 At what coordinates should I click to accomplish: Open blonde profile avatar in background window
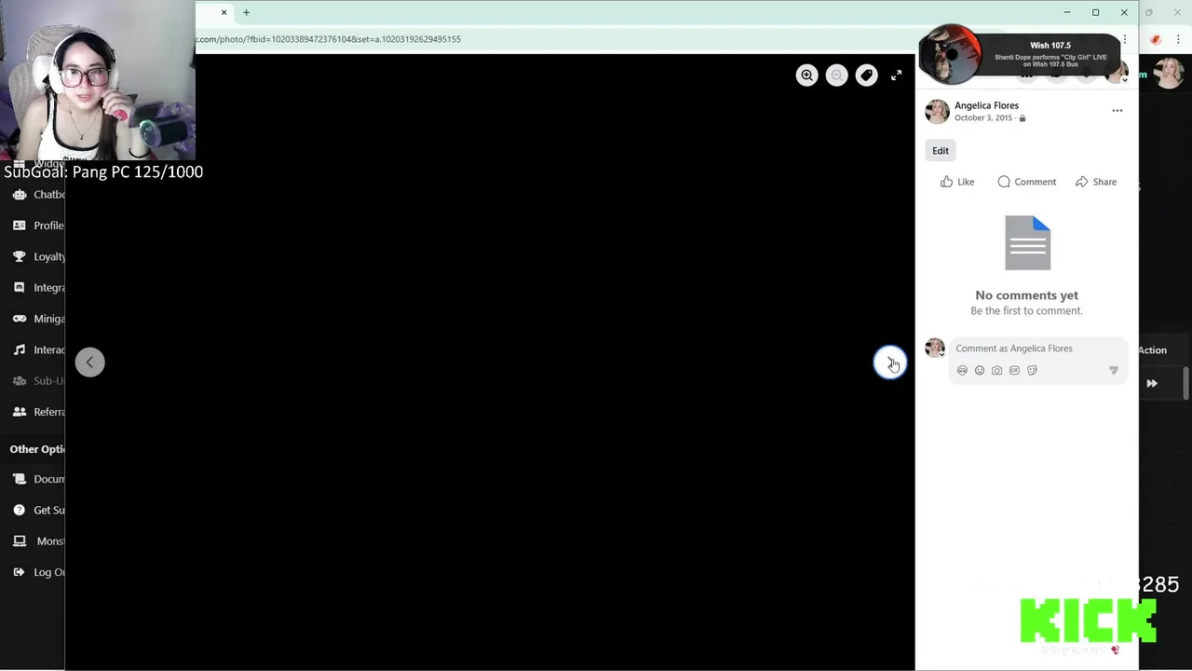1169,74
